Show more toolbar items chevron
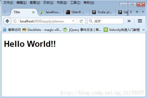This screenshot has width=147, height=98. 129,21
